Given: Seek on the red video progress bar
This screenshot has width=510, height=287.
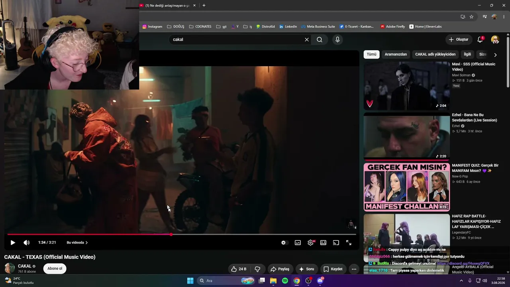Looking at the screenshot, I should click(x=182, y=234).
